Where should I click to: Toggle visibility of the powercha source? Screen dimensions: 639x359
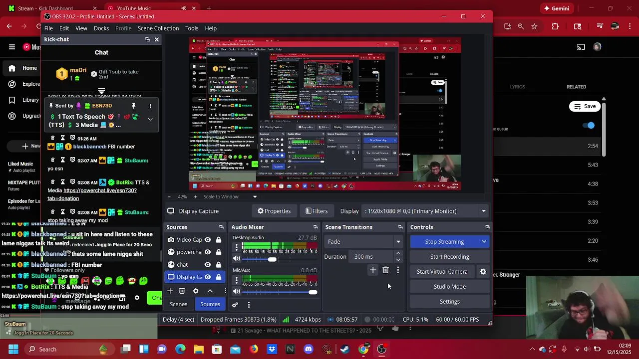pos(208,252)
